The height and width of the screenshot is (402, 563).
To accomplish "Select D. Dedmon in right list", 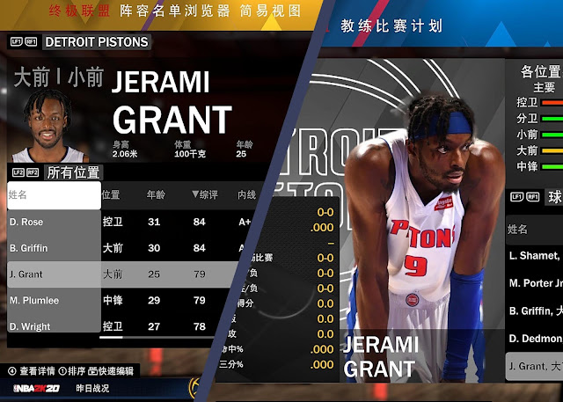I will pyautogui.click(x=534, y=339).
